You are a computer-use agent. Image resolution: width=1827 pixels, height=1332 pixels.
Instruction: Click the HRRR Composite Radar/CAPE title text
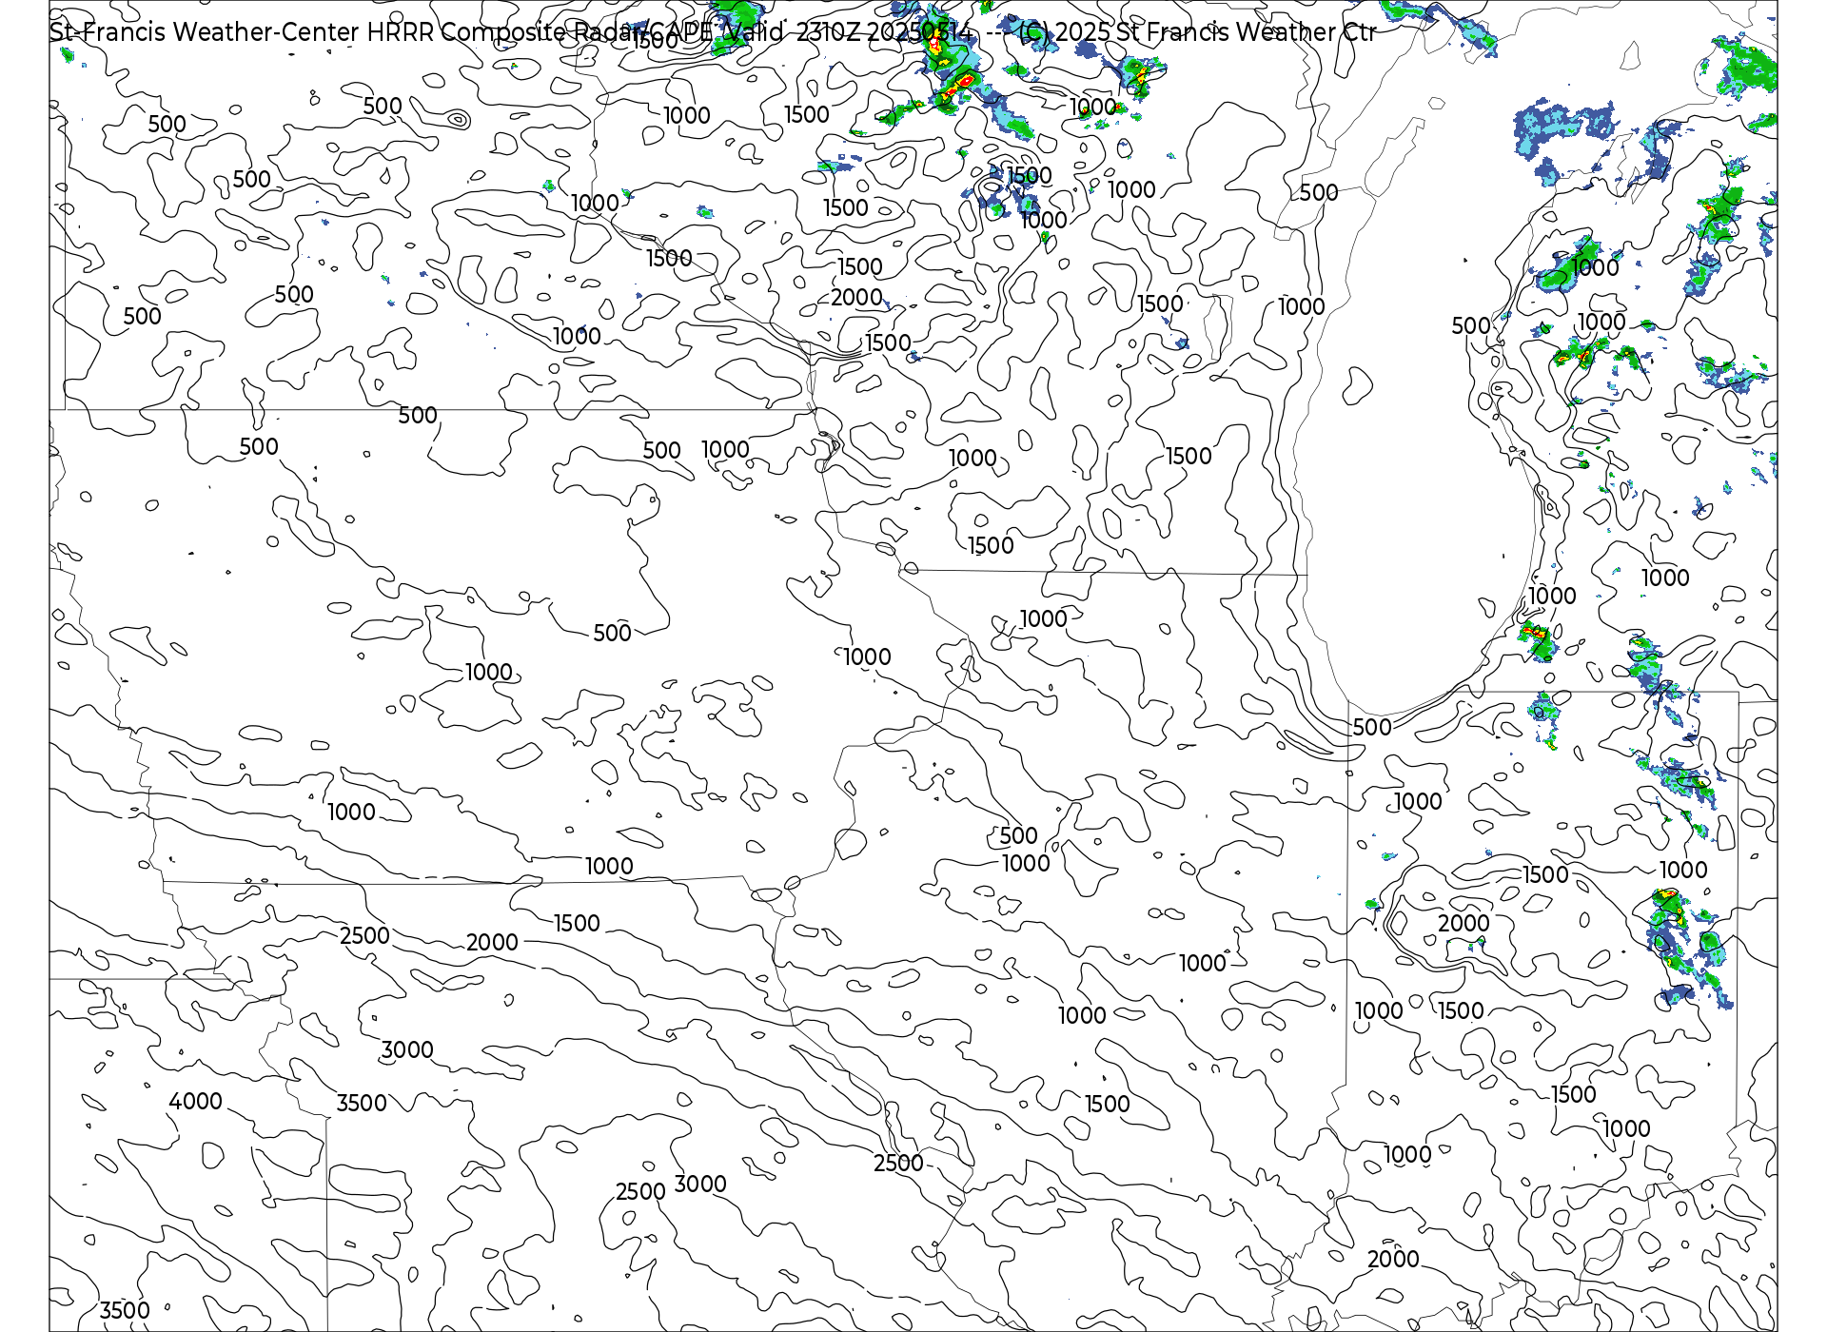(x=712, y=31)
